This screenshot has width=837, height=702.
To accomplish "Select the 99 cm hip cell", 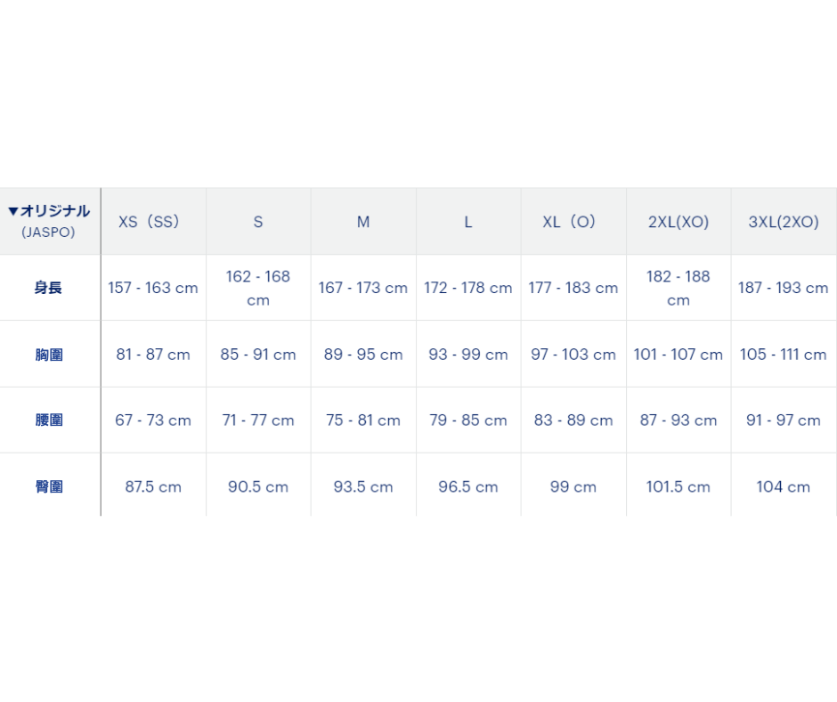I will [573, 486].
